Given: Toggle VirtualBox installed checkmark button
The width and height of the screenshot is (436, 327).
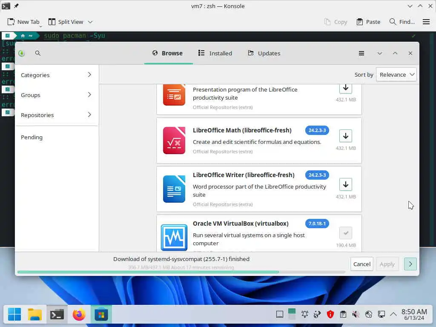Looking at the screenshot, I should (346, 233).
